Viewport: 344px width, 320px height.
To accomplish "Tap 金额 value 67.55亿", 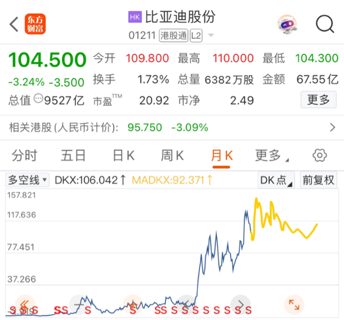I will (317, 79).
